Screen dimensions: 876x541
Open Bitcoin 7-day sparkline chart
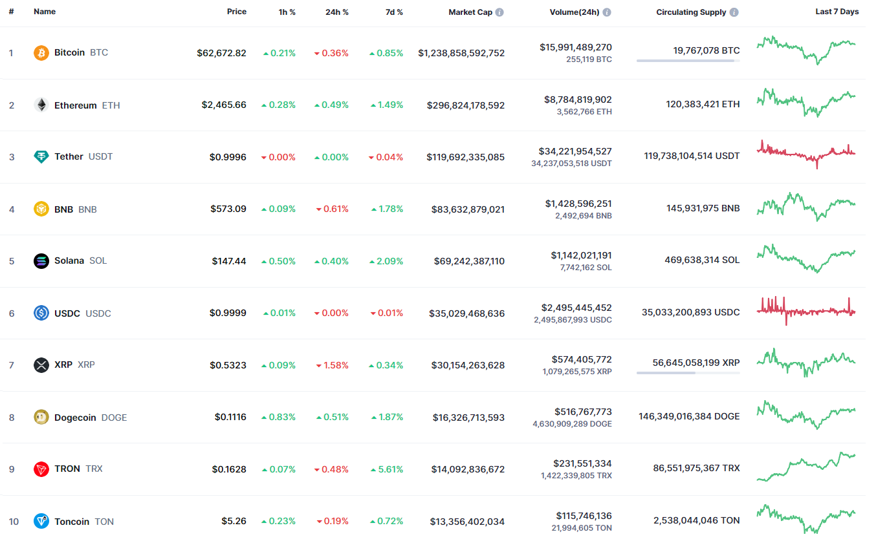point(806,50)
